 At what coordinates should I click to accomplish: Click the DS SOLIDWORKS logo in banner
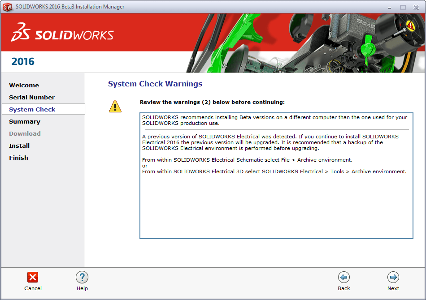(x=62, y=33)
